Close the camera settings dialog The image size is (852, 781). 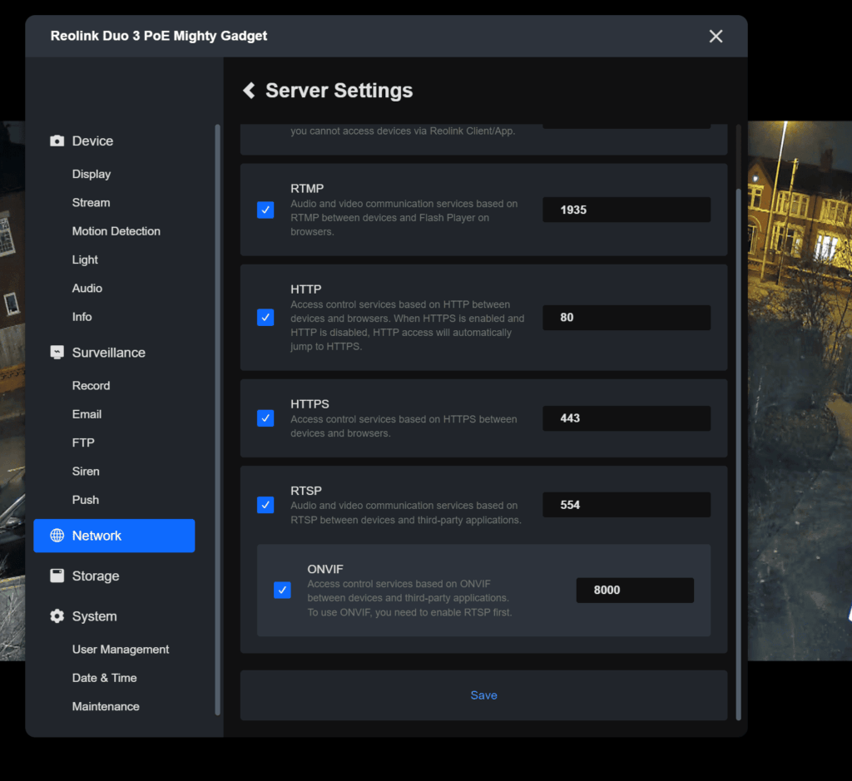point(716,36)
